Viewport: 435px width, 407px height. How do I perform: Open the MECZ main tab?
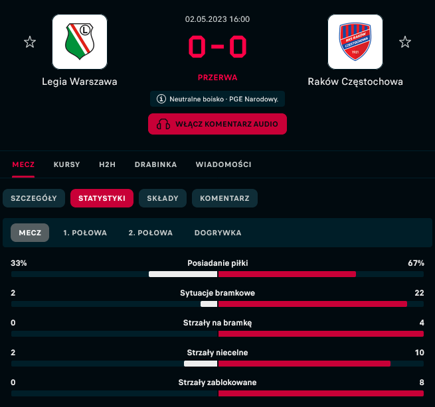click(23, 164)
